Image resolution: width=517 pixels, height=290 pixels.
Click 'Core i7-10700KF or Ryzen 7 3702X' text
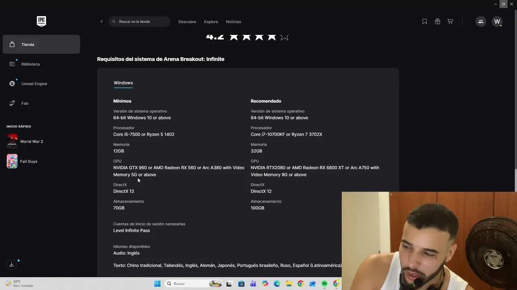pos(286,135)
